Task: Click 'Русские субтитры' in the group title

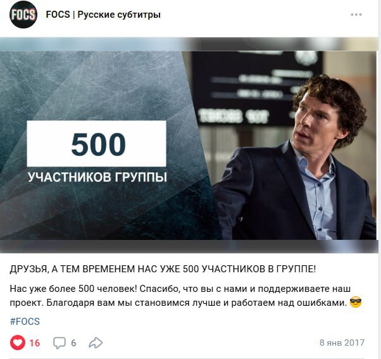Action: tap(119, 15)
